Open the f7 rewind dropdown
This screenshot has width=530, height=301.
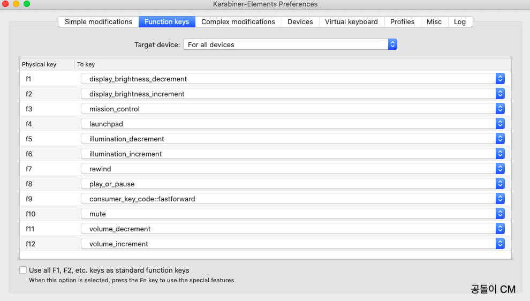293,169
